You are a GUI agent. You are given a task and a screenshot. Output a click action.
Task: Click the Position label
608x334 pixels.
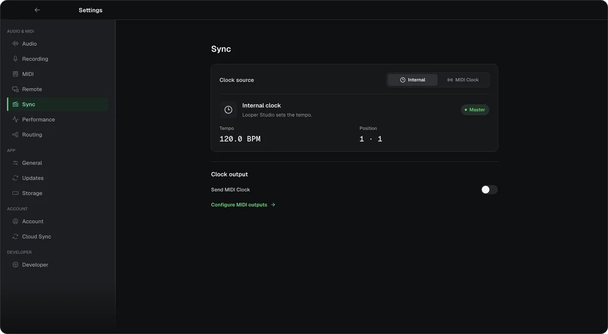pos(368,128)
